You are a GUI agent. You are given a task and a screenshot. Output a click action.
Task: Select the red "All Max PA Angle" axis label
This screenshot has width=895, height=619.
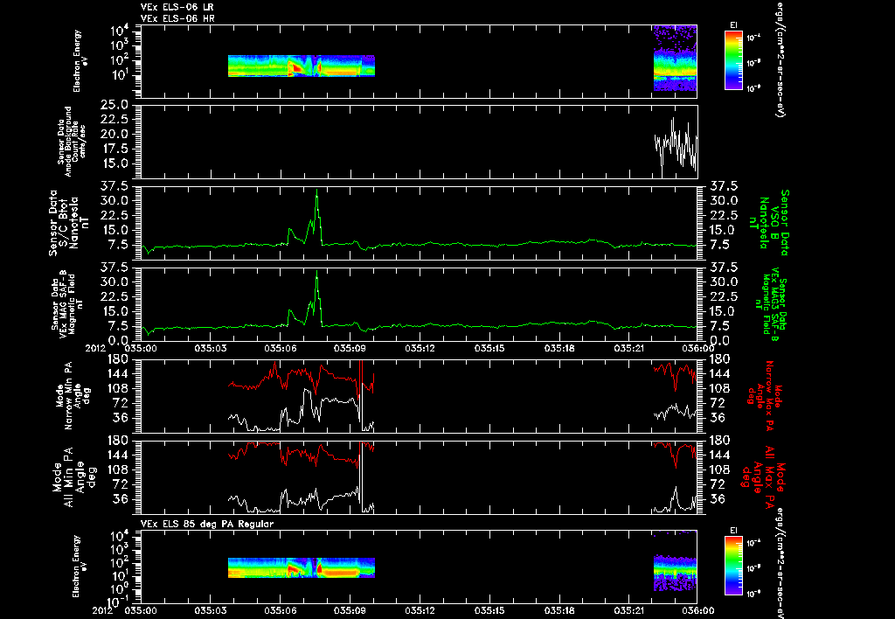pos(764,476)
